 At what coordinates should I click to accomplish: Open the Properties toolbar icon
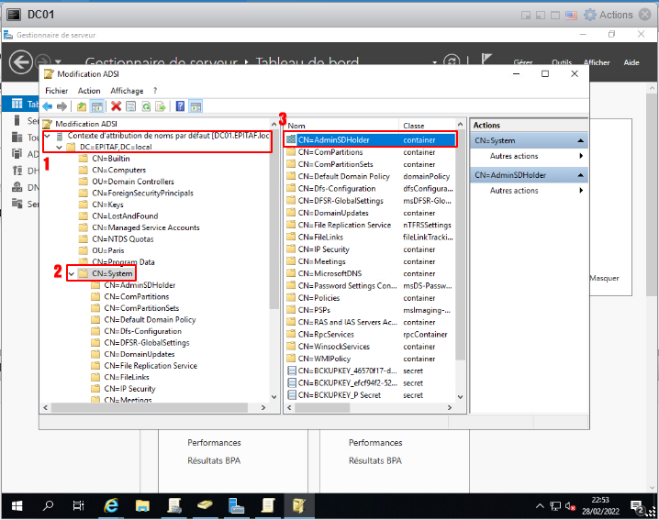pyautogui.click(x=130, y=106)
